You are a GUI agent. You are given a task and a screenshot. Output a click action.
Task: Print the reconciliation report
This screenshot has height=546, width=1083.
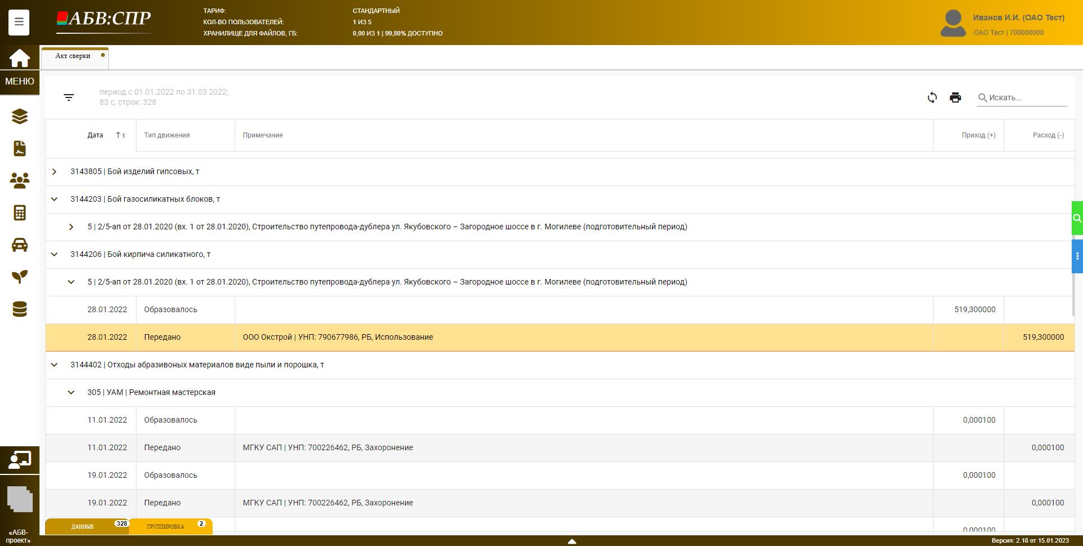tap(955, 97)
